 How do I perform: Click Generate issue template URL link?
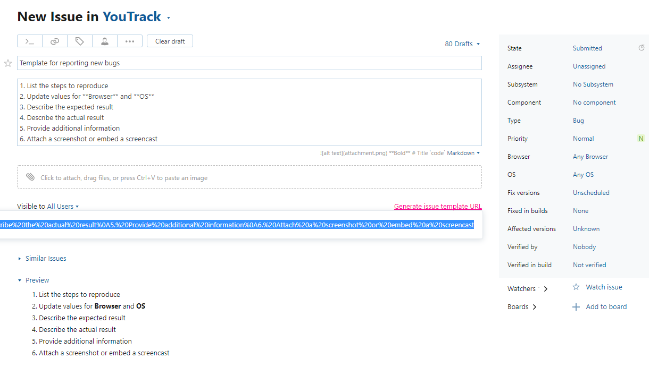pos(438,207)
